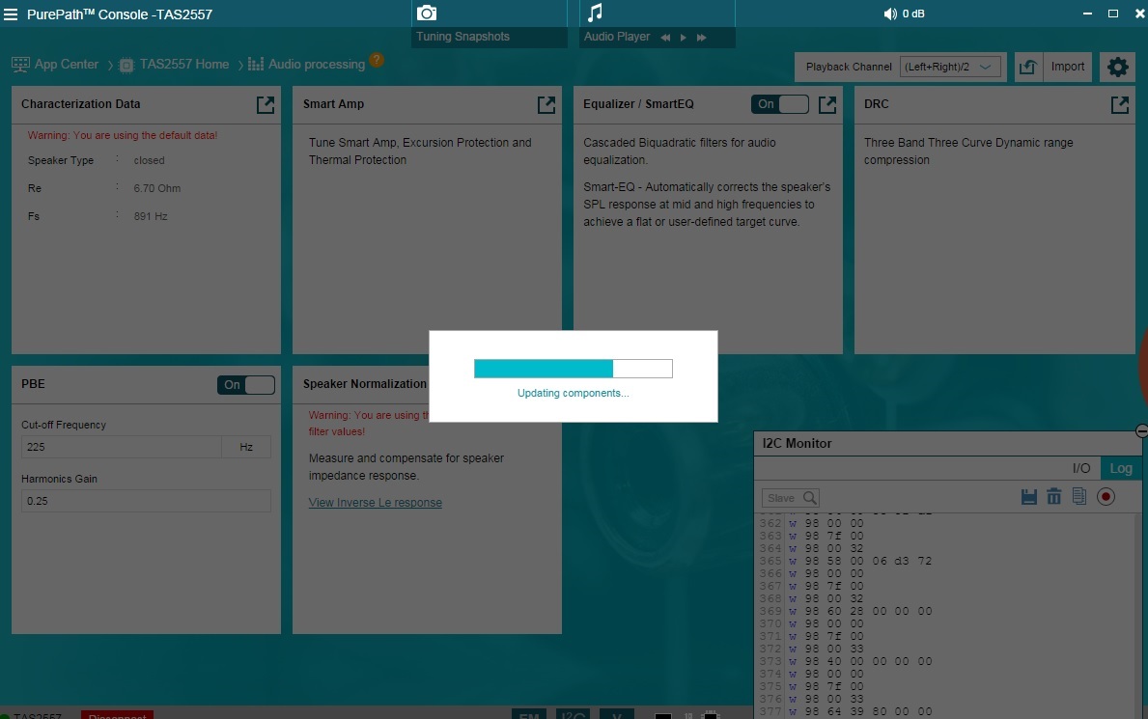Click the export icon beside Import
The width and height of the screenshot is (1148, 719).
[x=1028, y=67]
